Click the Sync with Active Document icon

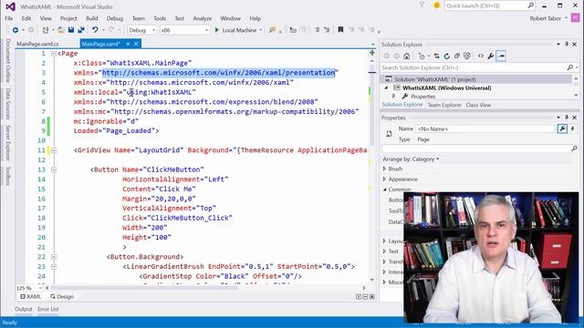436,56
